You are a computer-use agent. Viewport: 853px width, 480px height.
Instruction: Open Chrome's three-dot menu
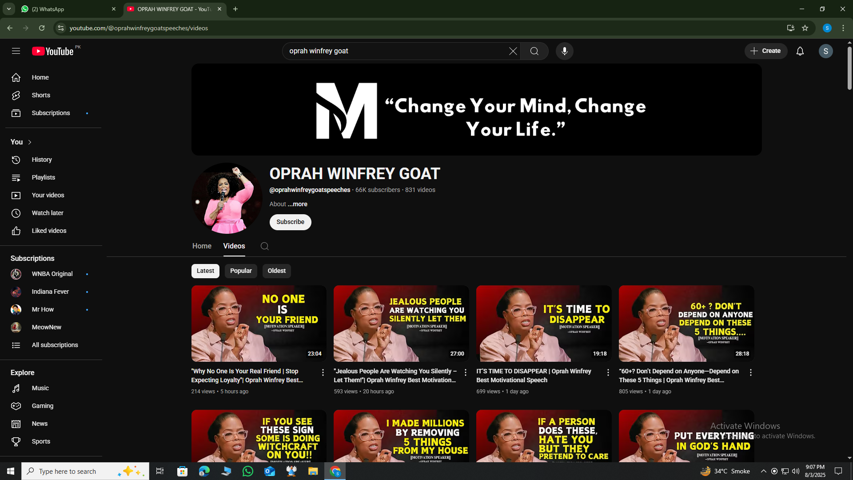pos(843,28)
